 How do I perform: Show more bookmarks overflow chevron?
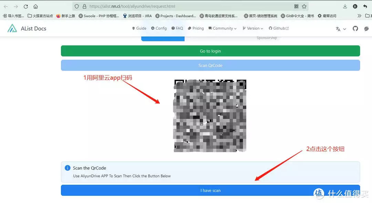point(359,16)
